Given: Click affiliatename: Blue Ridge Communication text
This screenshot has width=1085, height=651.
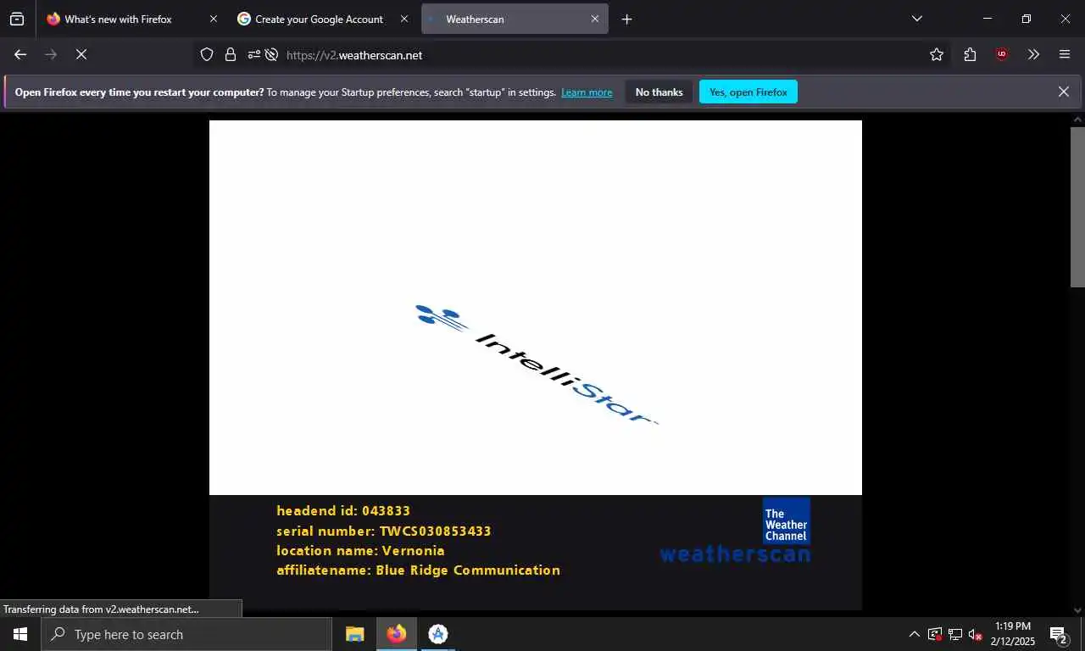Looking at the screenshot, I should [x=418, y=570].
